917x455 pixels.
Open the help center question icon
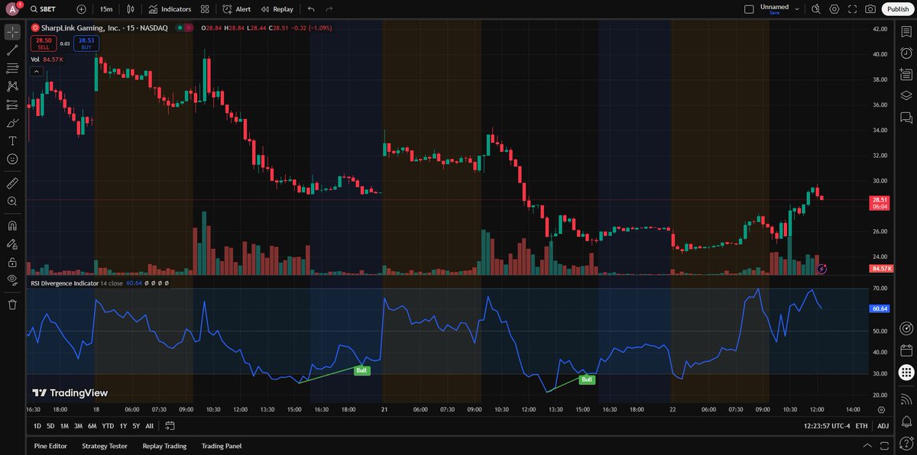pyautogui.click(x=906, y=442)
